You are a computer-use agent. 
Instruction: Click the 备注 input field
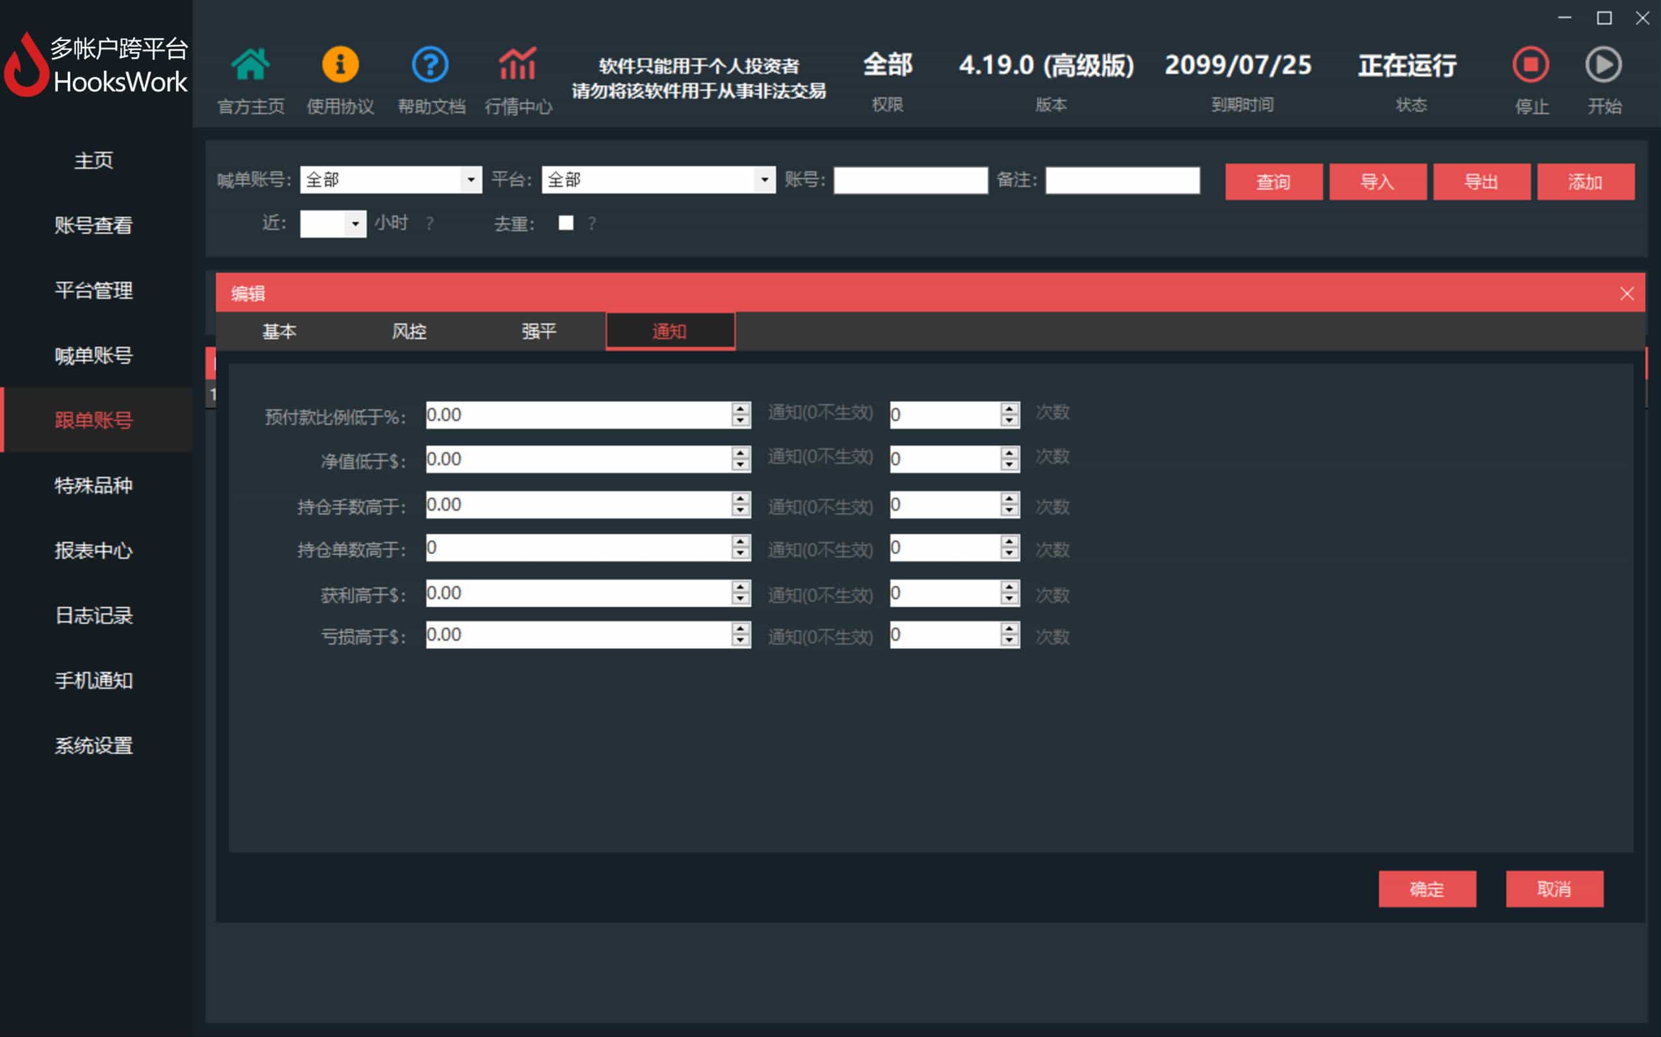point(1123,180)
